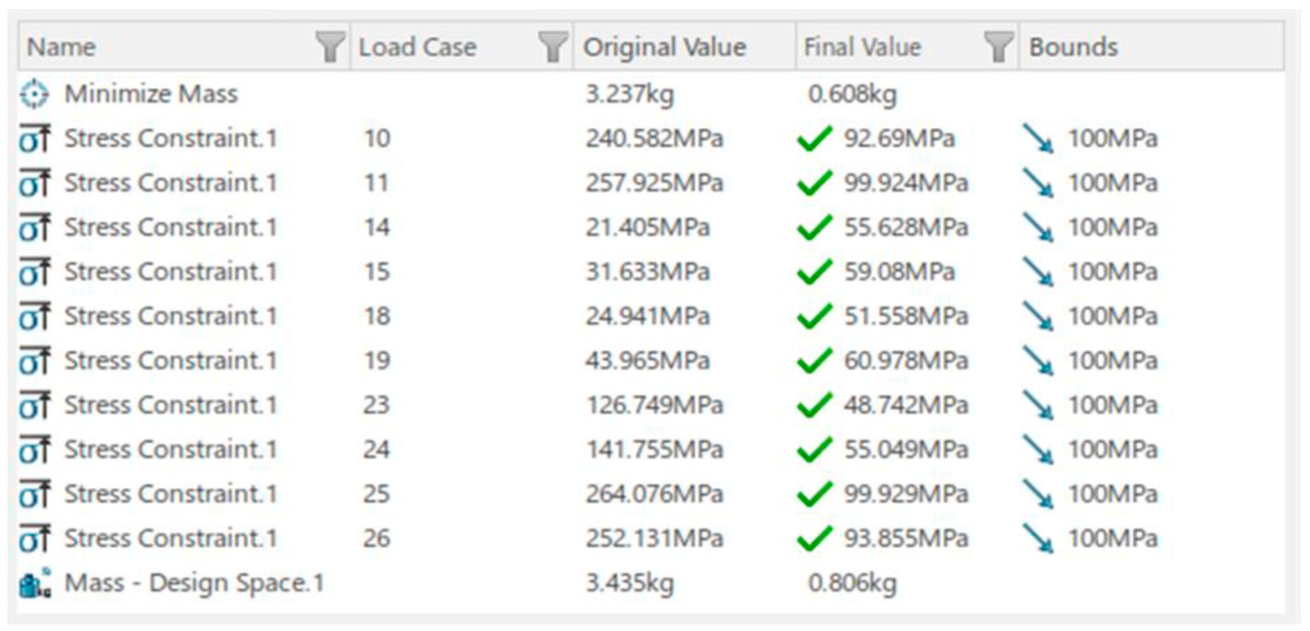This screenshot has height=631, width=1310.
Task: Click the Bounds column header
Action: (x=1073, y=47)
